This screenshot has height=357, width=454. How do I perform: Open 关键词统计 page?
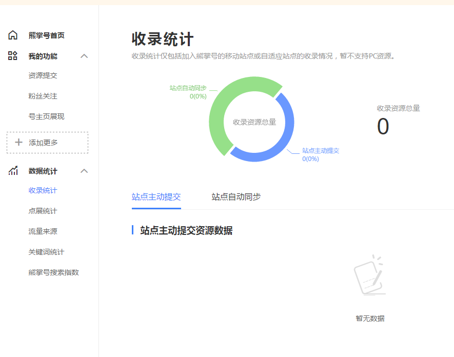tap(46, 252)
